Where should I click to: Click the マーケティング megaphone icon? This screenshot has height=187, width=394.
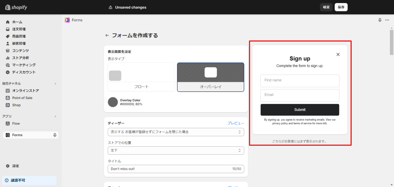7,65
